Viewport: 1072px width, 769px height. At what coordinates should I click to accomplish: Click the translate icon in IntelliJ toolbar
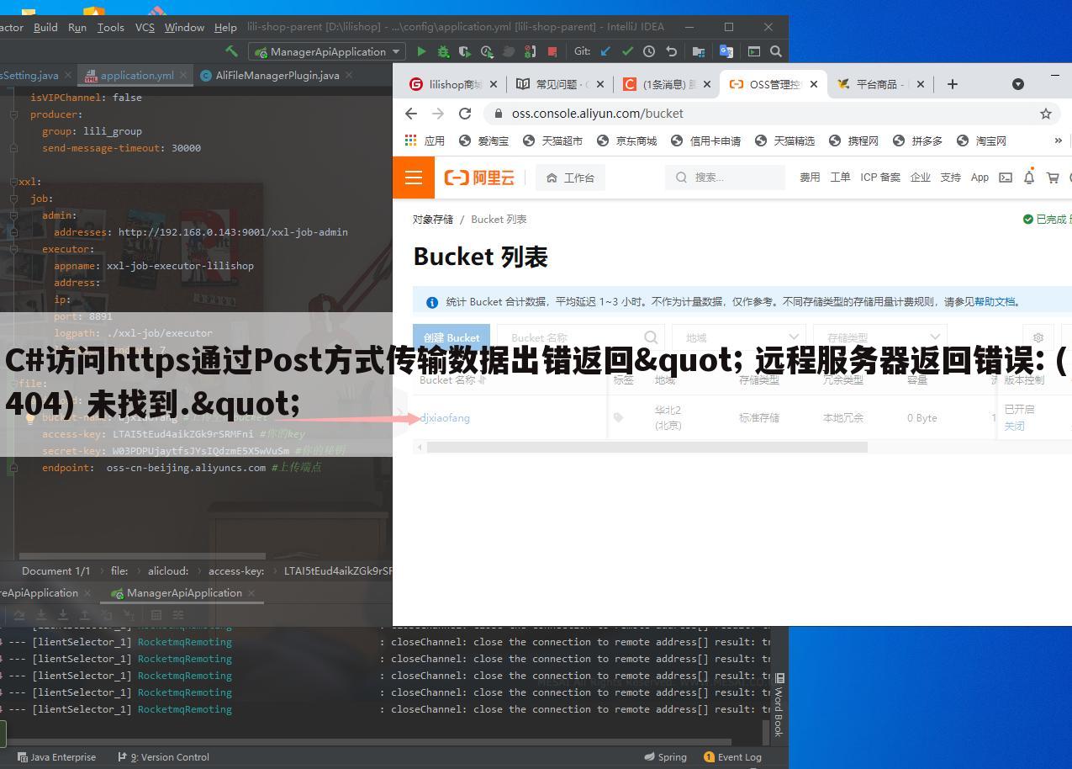(726, 51)
